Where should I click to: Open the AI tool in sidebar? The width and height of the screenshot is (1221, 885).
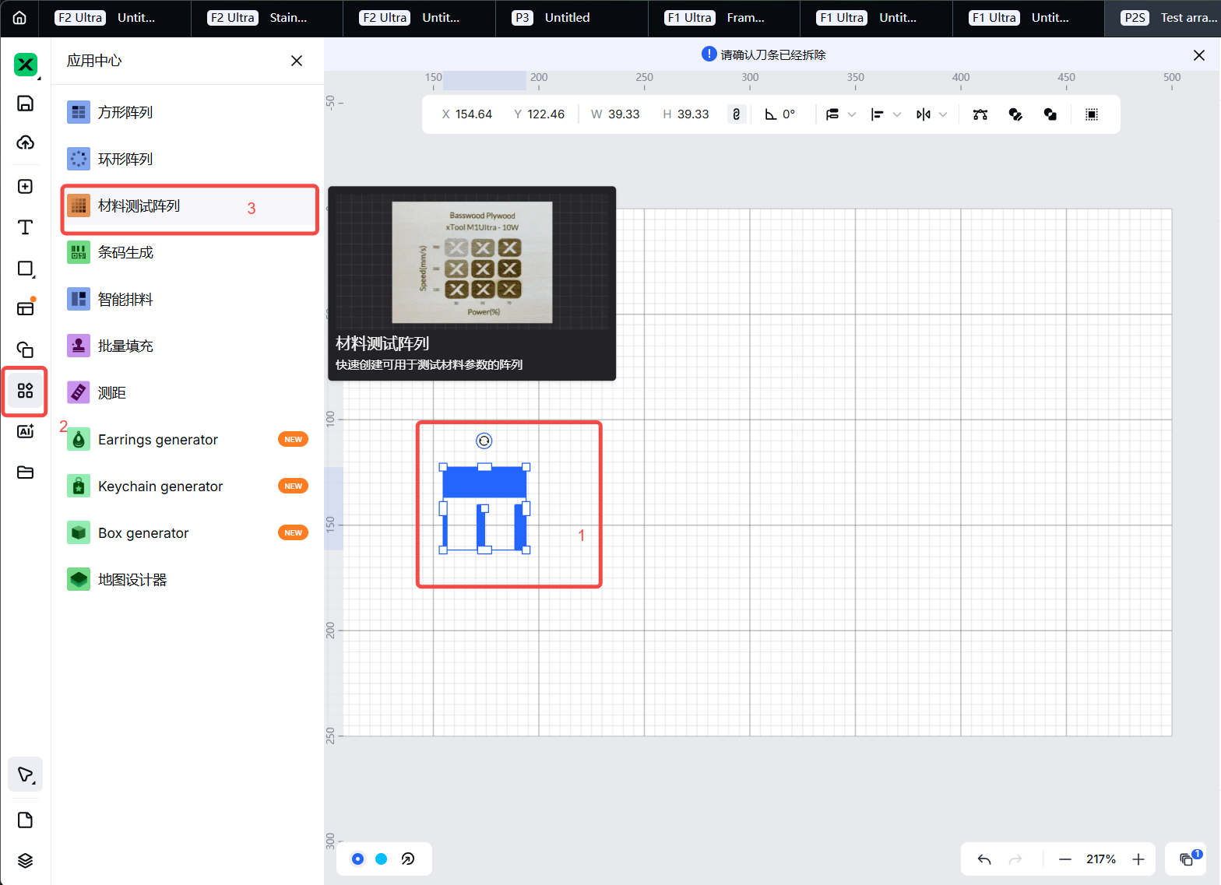tap(25, 431)
